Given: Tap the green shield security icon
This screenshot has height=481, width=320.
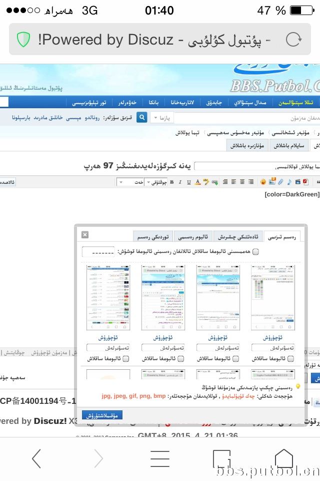Looking at the screenshot, I should click(23, 40).
